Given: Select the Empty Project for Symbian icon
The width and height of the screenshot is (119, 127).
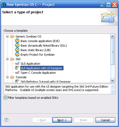Looking at the screenshot, I should click(x=17, y=55).
